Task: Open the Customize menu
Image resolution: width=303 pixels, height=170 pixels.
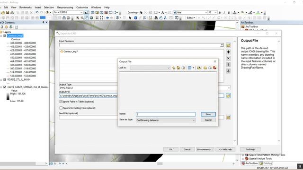Action: pos(82,8)
